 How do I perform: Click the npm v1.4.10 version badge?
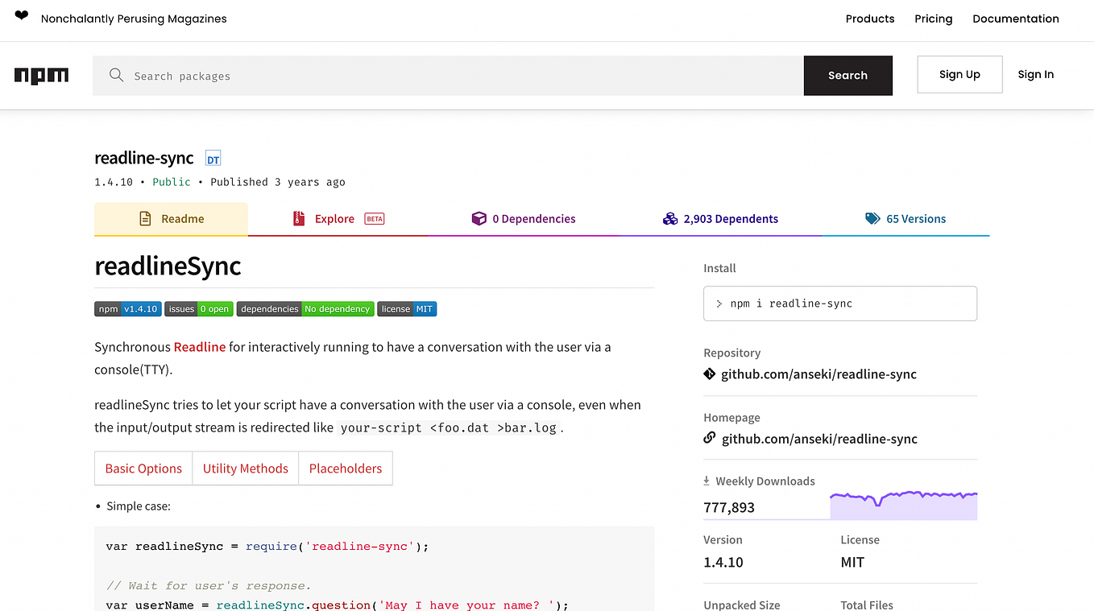click(x=127, y=308)
